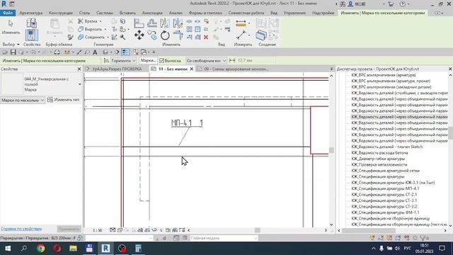Toggle the Выноска leader checkbox
Viewport: 453px width, 255px height.
(161, 60)
